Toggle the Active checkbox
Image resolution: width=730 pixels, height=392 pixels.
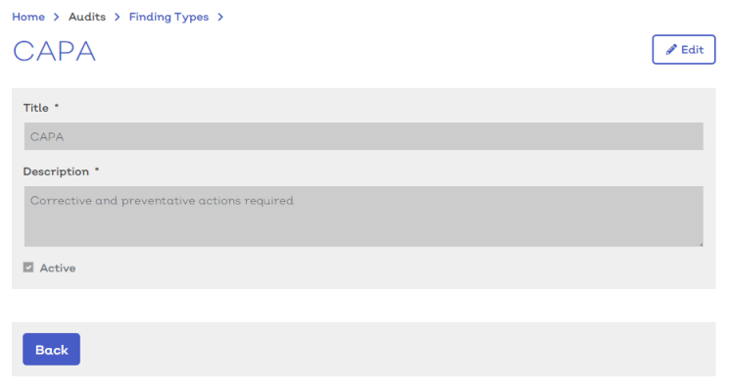click(28, 268)
